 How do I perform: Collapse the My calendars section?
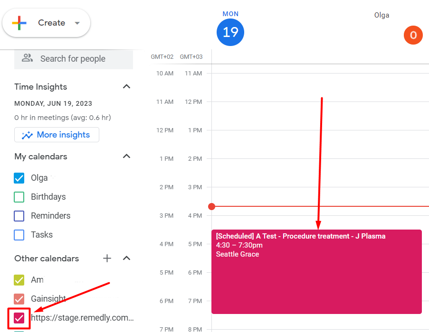click(x=126, y=156)
